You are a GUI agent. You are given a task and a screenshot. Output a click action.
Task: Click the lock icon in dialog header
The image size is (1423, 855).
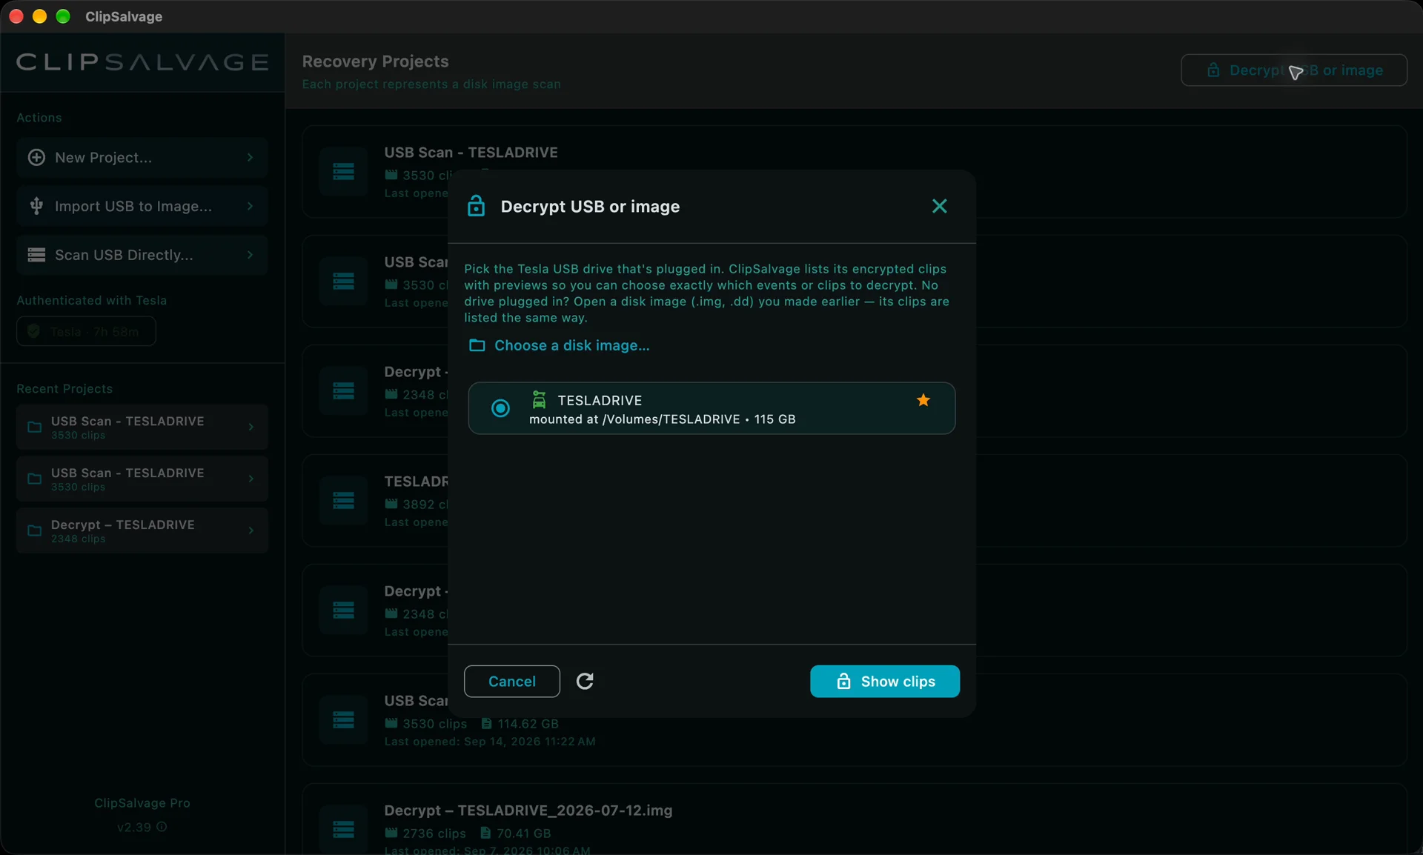pos(476,206)
